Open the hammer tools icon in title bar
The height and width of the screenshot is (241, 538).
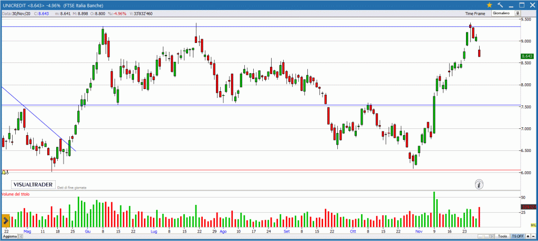tap(500, 5)
